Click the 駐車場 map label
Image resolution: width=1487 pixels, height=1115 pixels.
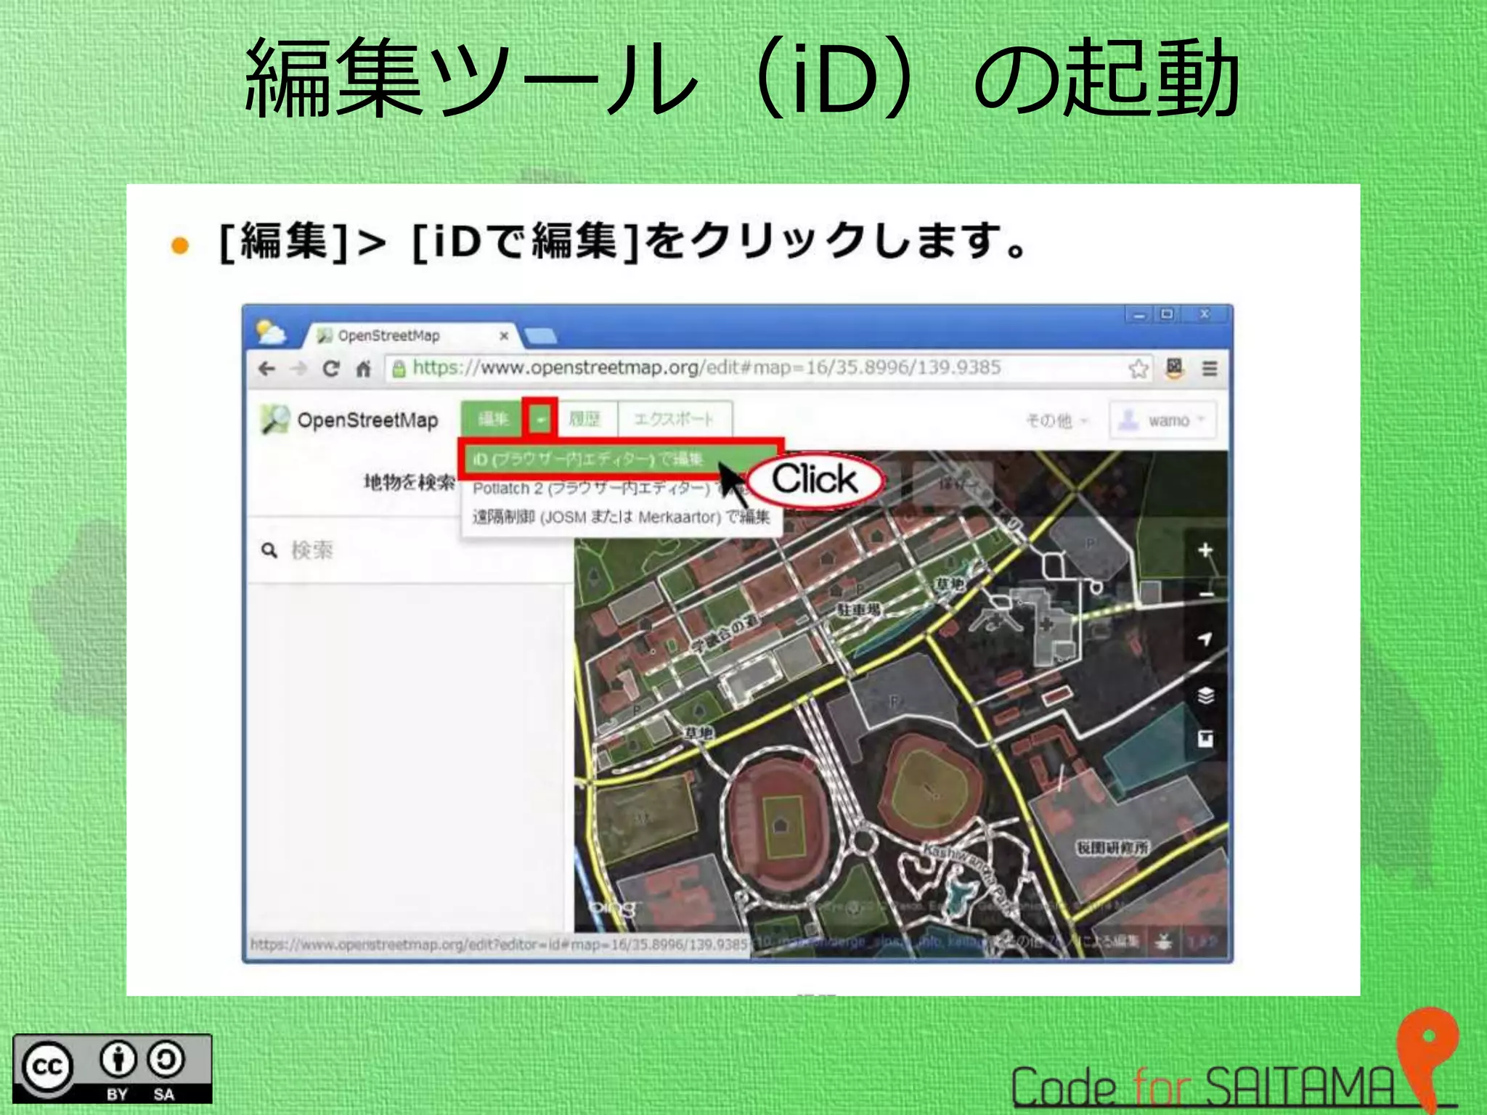(x=859, y=610)
